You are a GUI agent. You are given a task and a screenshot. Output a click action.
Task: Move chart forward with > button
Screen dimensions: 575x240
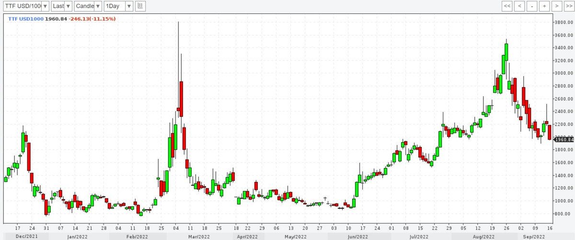point(556,6)
